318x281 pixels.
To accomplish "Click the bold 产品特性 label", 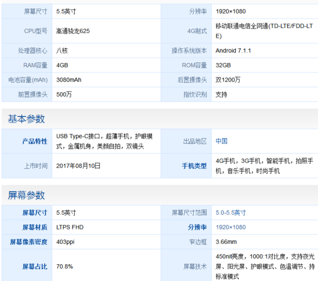I will click(x=35, y=141).
